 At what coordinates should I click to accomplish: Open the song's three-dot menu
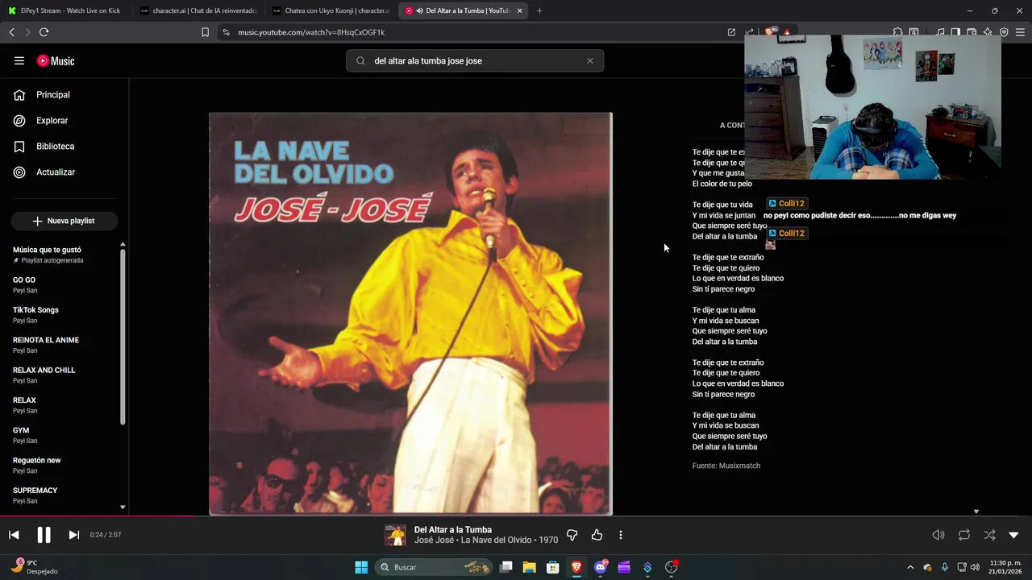click(620, 535)
